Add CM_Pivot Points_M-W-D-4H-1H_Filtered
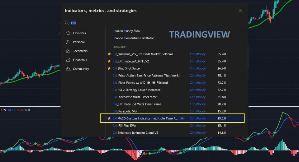 (x=140, y=83)
